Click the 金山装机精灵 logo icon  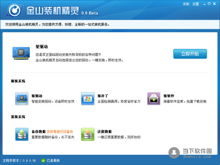(14, 10)
